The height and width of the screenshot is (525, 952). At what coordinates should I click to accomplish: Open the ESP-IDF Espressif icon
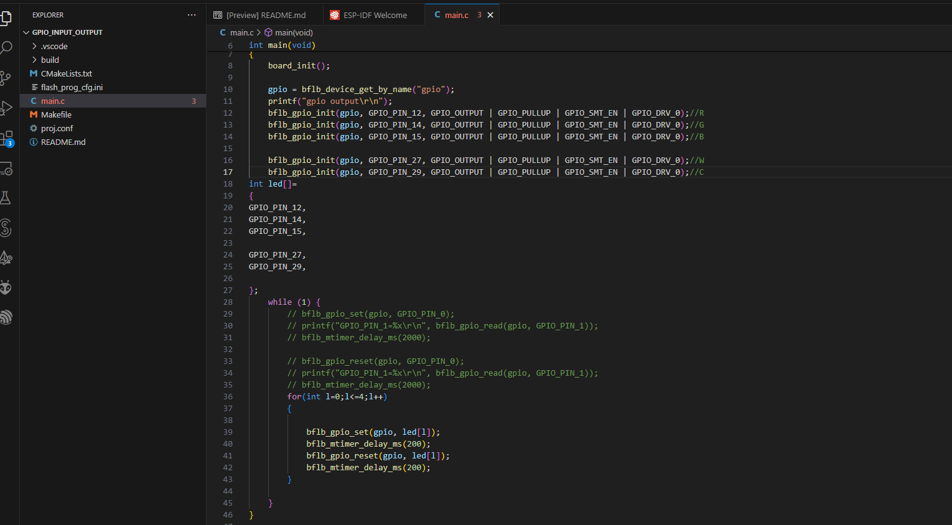(6, 317)
